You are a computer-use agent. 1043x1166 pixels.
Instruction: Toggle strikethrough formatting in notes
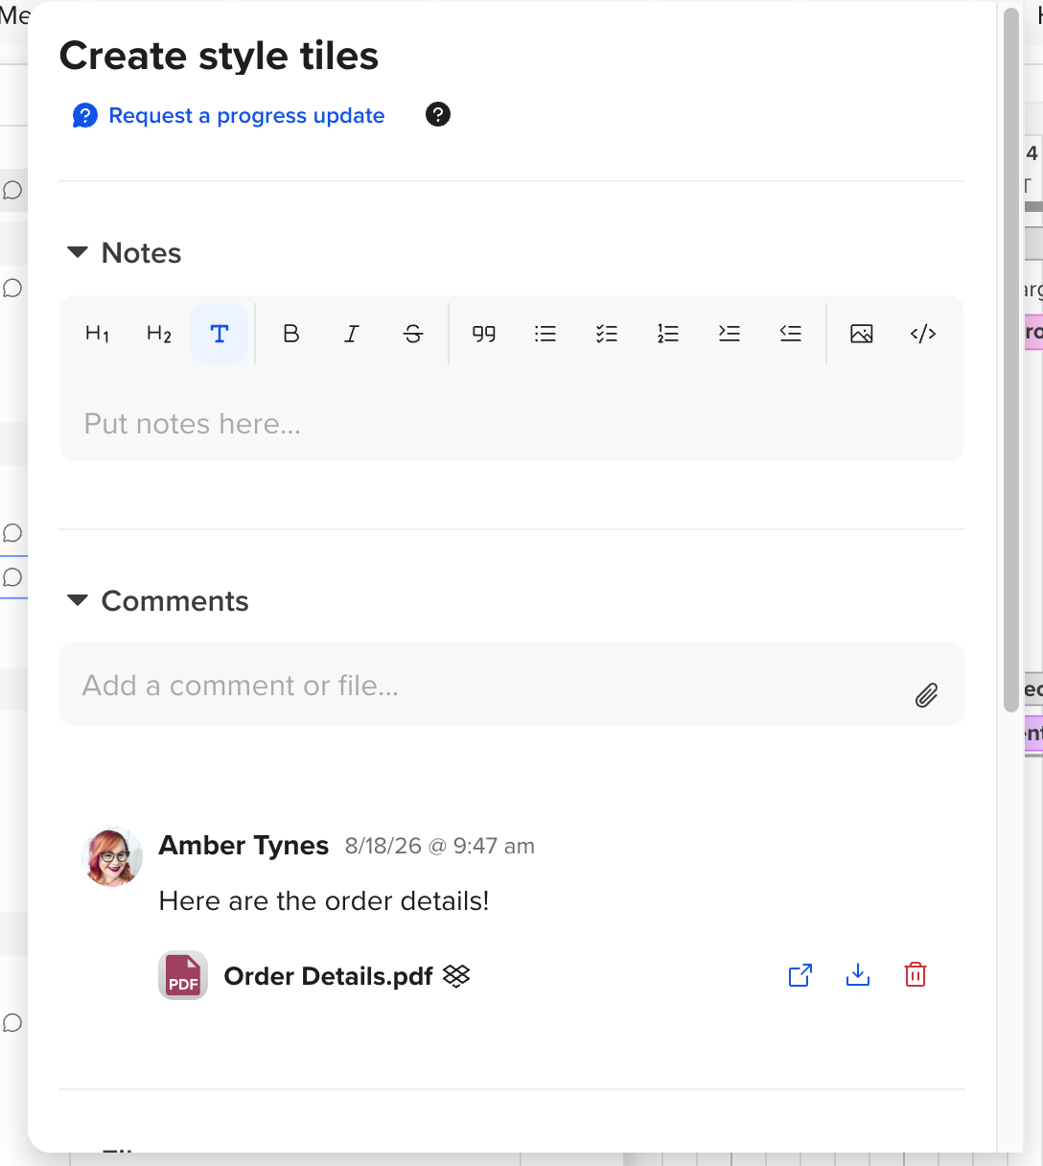[x=413, y=334]
